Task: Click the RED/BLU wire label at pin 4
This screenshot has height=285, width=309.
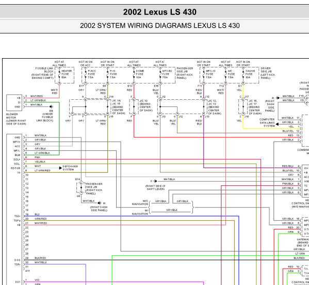Action: 288,166
